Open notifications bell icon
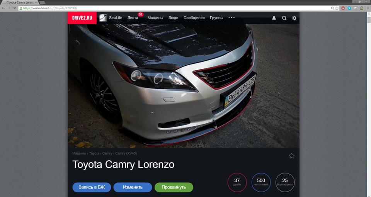The image size is (371, 197). click(274, 18)
